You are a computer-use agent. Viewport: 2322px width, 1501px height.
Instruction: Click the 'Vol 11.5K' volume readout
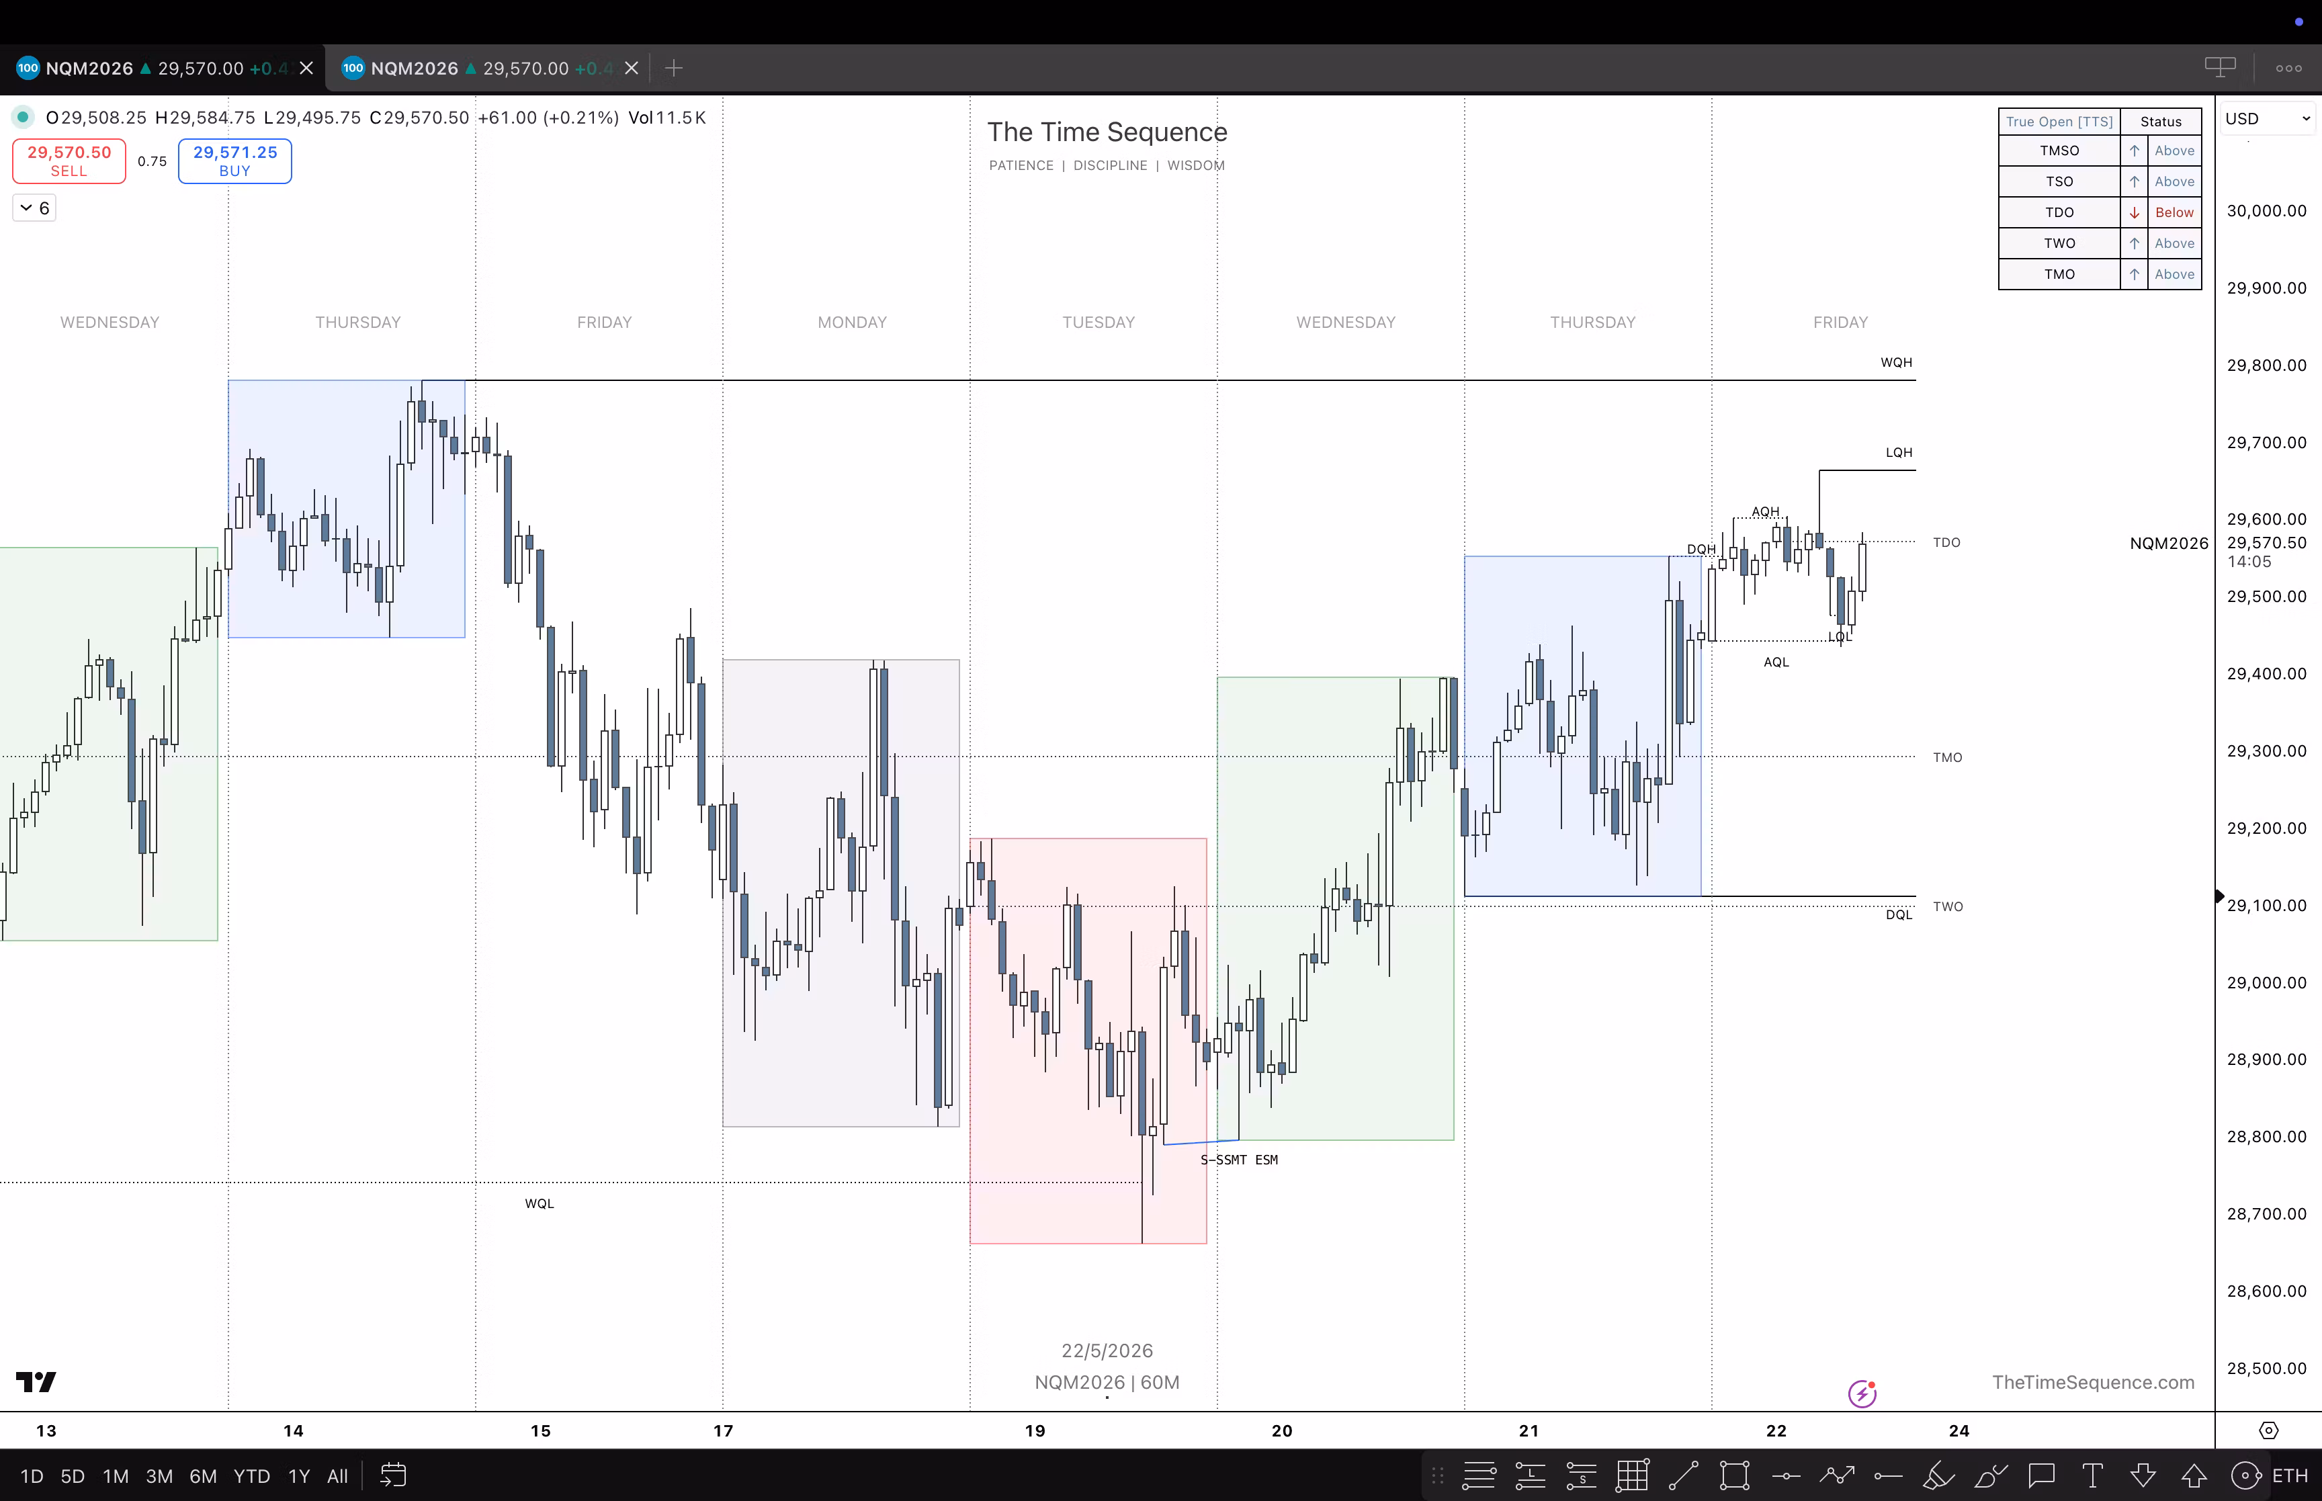pyautogui.click(x=667, y=118)
